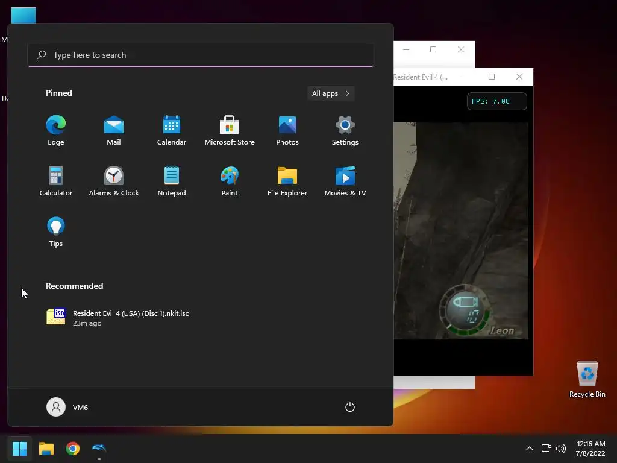This screenshot has width=617, height=463.
Task: Maximize the white window behind the game
Action: click(x=433, y=49)
